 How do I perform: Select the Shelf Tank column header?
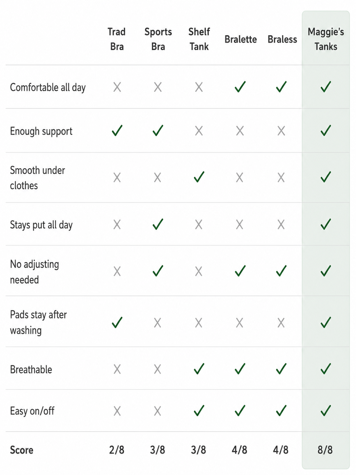[x=199, y=39]
